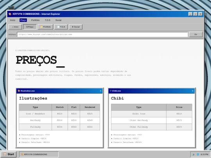Click the R$40 Flat price for Fullbody
The width and height of the screenshot is (211, 158).
click(74, 127)
